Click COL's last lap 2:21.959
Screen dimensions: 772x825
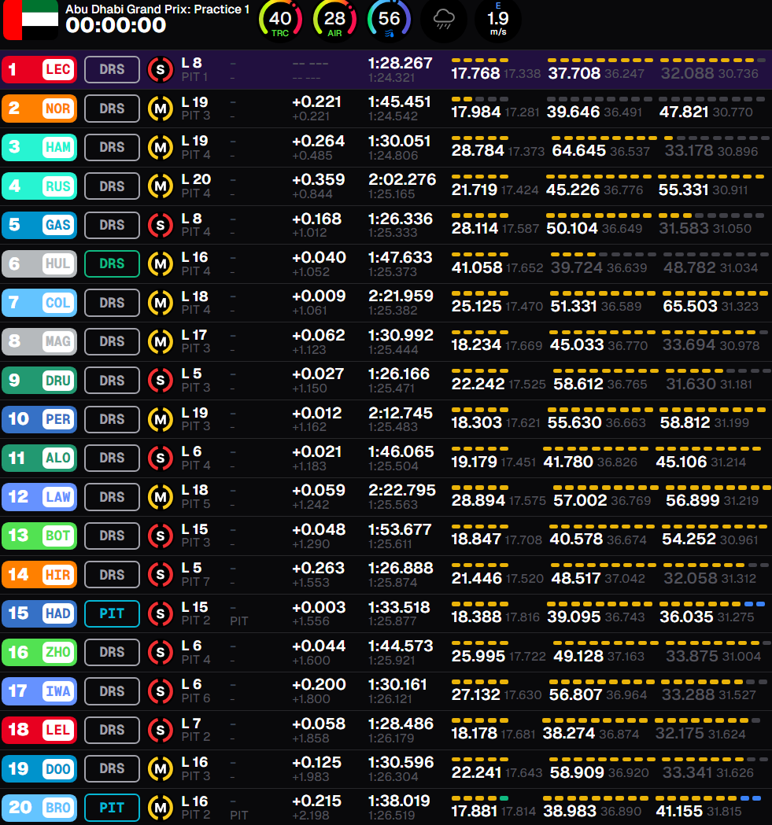[401, 296]
